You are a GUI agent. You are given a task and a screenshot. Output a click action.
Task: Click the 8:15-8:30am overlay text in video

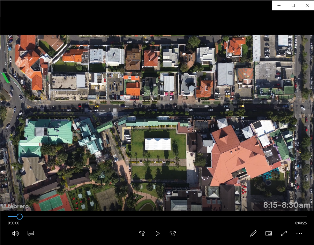pos(286,205)
